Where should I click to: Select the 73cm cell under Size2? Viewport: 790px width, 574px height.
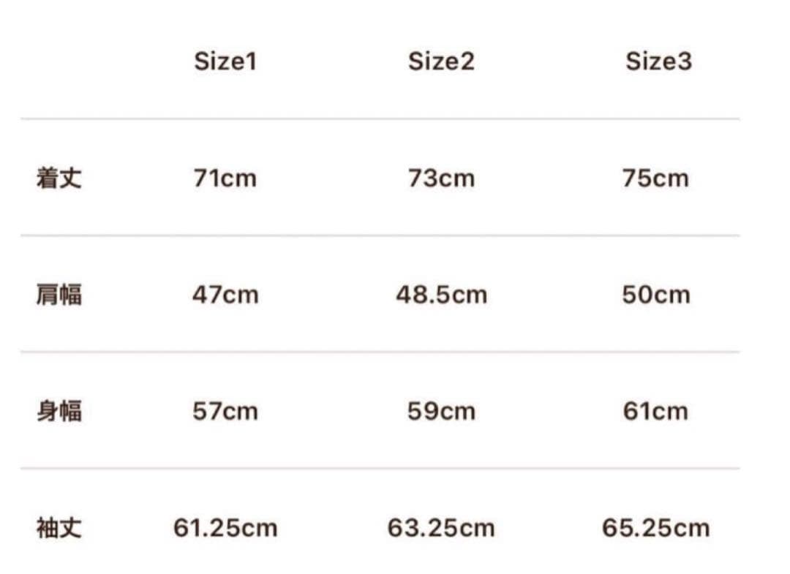point(441,178)
